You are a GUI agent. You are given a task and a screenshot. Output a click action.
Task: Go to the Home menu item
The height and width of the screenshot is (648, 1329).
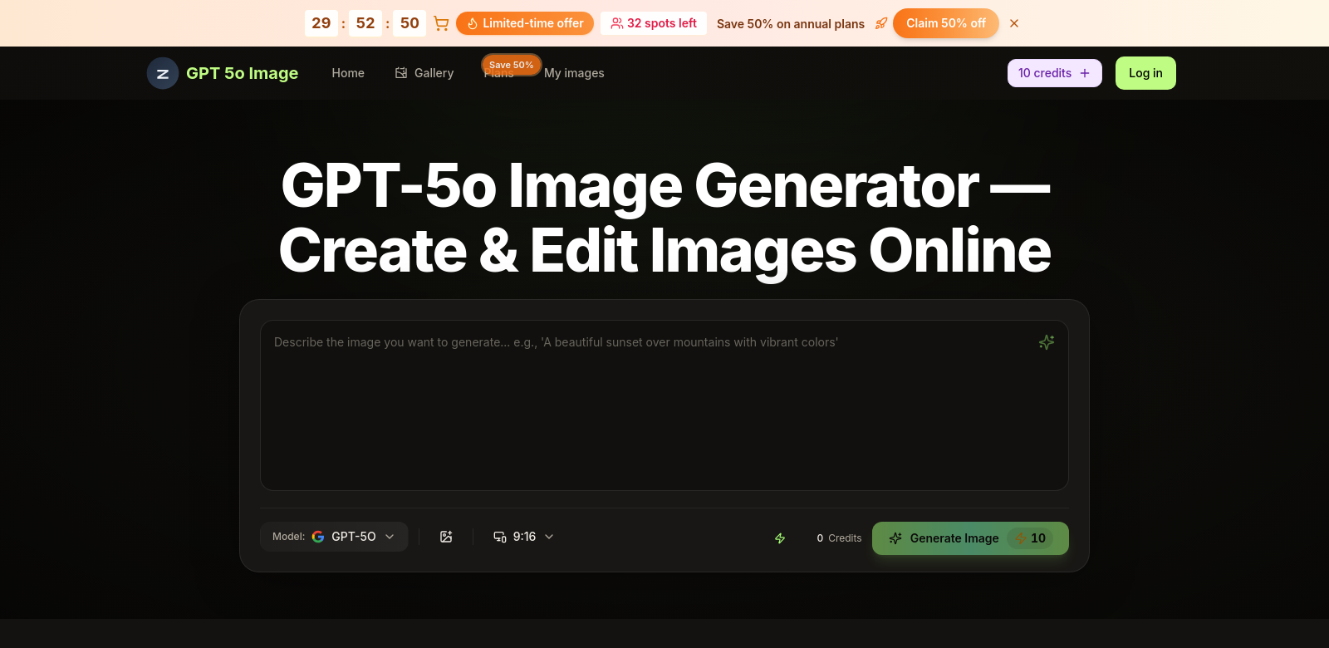tap(348, 73)
